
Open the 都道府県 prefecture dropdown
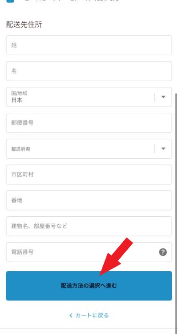coord(89,148)
